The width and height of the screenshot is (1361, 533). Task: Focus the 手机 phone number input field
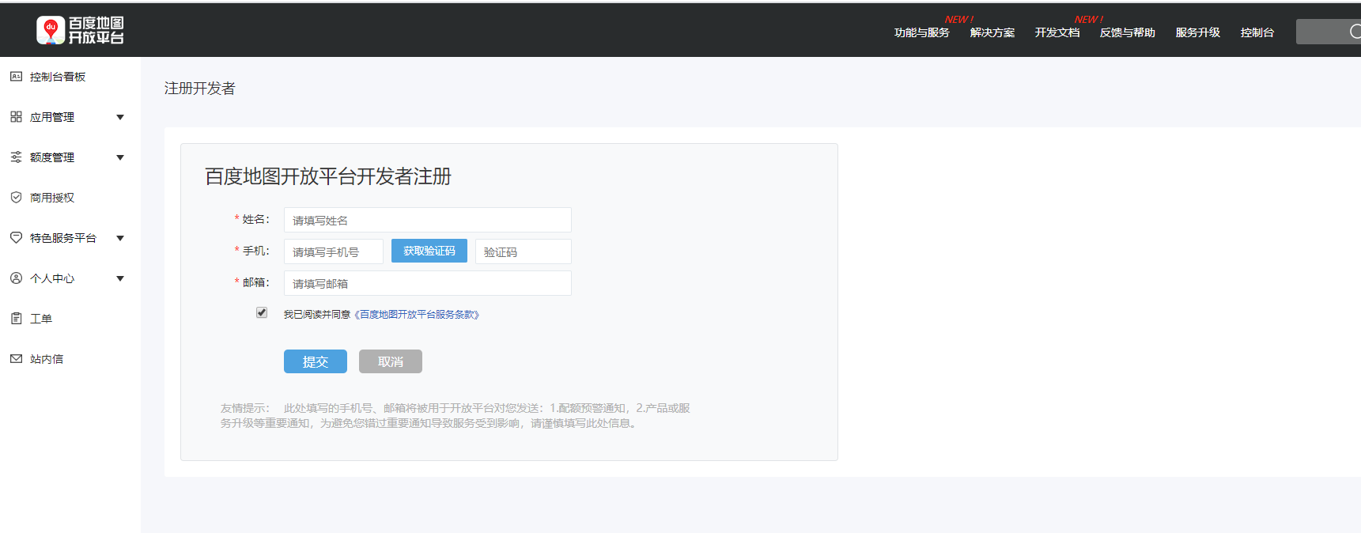pyautogui.click(x=334, y=251)
